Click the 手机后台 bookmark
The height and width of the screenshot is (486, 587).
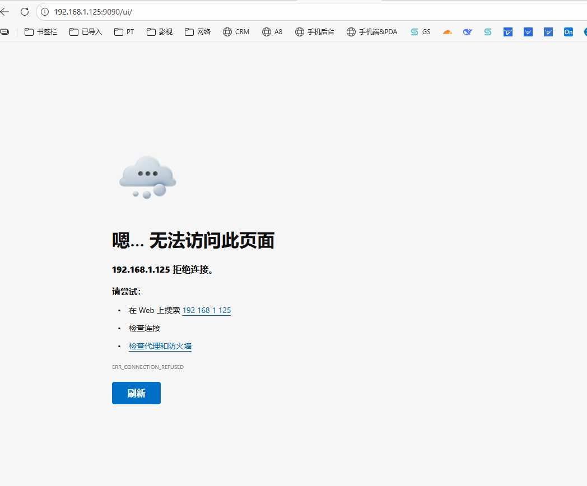[315, 32]
